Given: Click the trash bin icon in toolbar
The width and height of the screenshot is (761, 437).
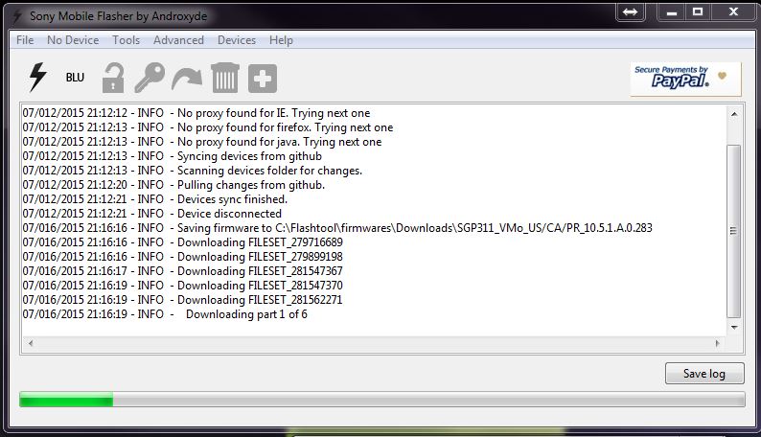Looking at the screenshot, I should [224, 78].
